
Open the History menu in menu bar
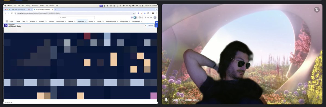click(28, 6)
